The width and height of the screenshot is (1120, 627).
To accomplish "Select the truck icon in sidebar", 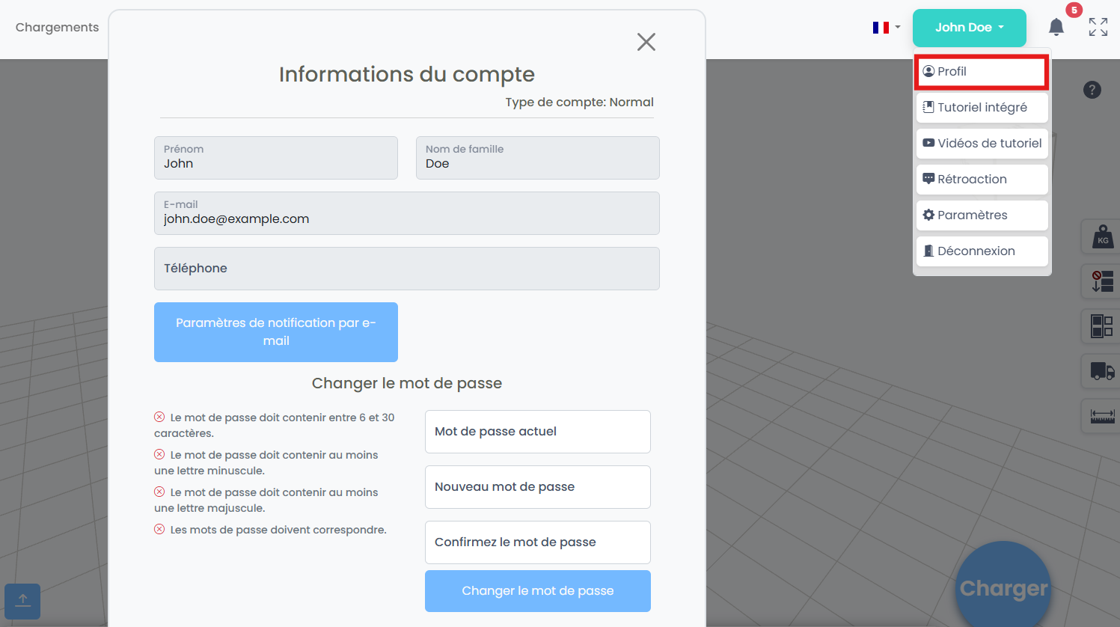I will (1101, 370).
